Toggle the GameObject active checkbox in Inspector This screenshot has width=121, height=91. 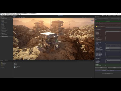[x=97, y=18]
